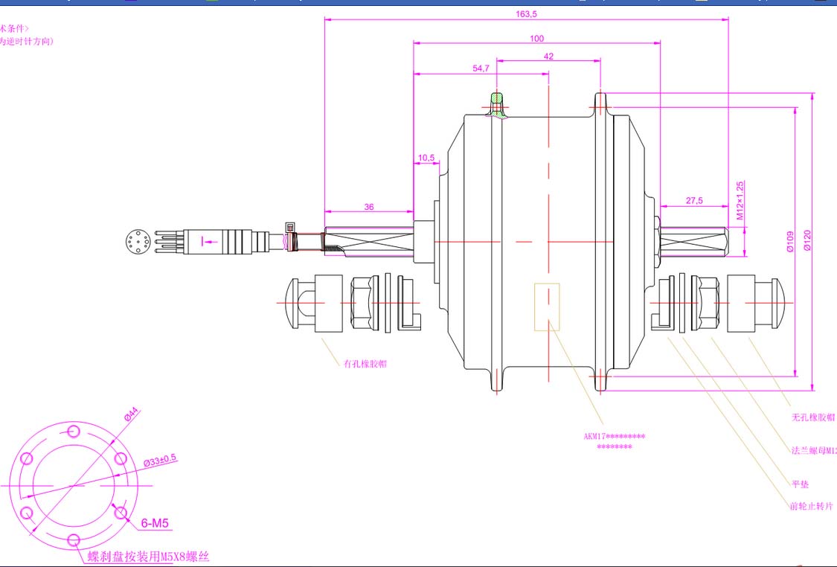Click the round six-pin connector end view
This screenshot has height=567, width=837.
(x=138, y=242)
